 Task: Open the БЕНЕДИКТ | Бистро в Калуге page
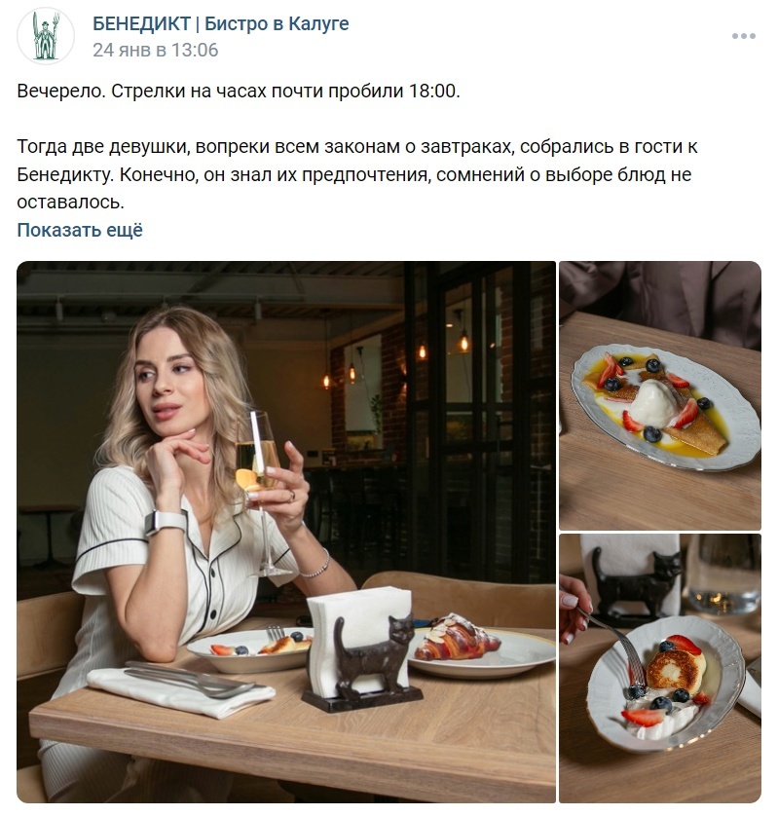click(220, 23)
